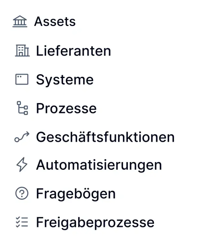Click the Geschäftsfunktionen text label

click(x=105, y=137)
